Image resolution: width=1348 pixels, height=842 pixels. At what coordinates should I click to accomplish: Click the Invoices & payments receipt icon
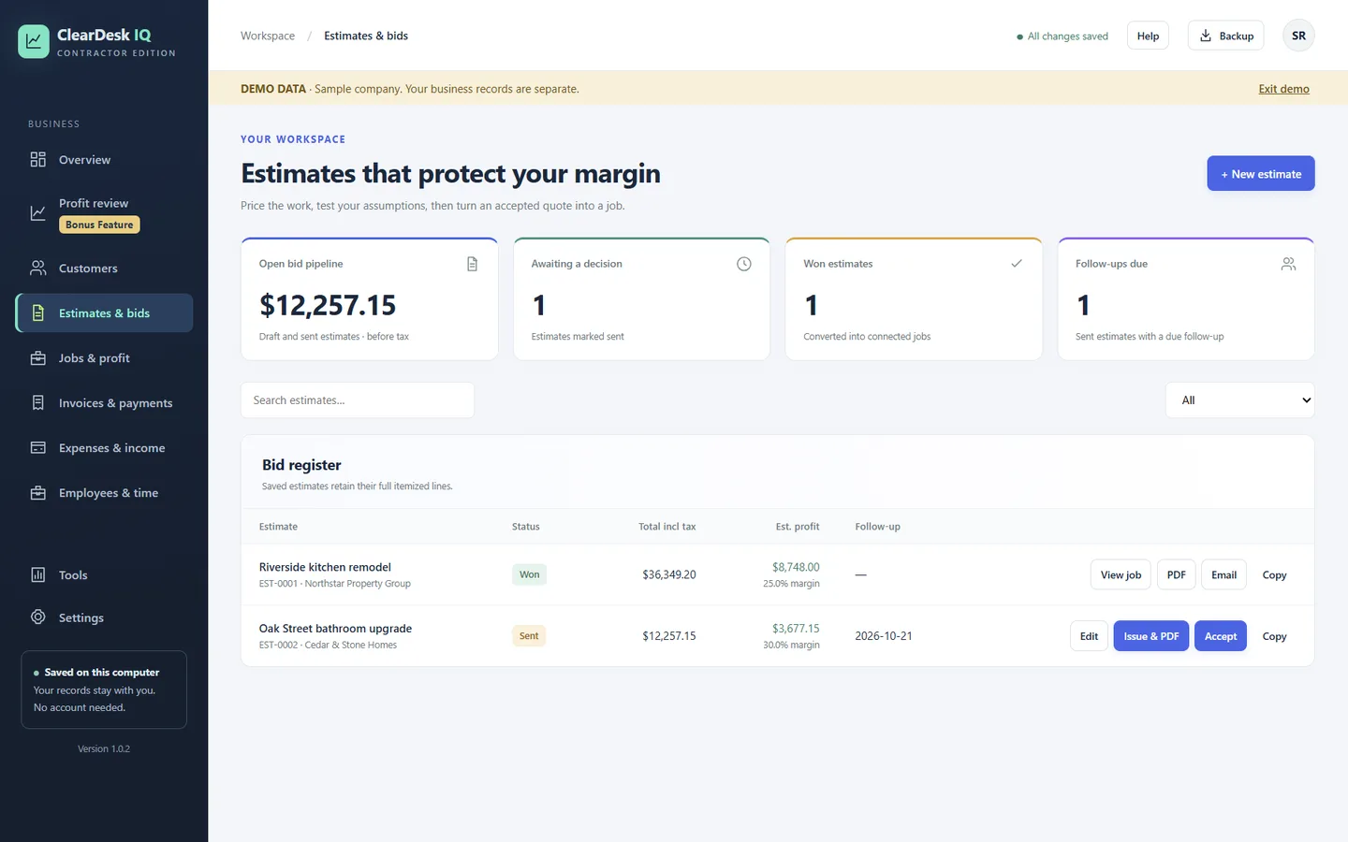click(38, 403)
